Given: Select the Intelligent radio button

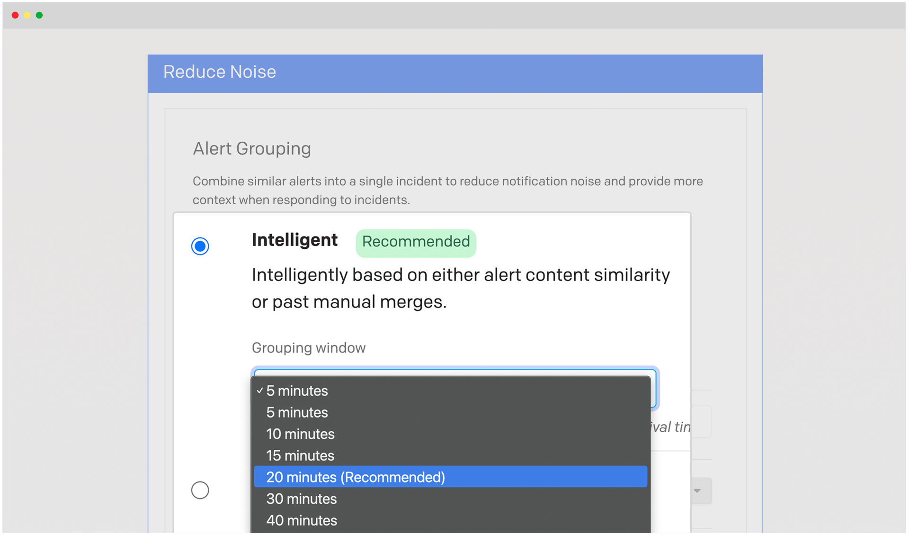Looking at the screenshot, I should tap(200, 246).
